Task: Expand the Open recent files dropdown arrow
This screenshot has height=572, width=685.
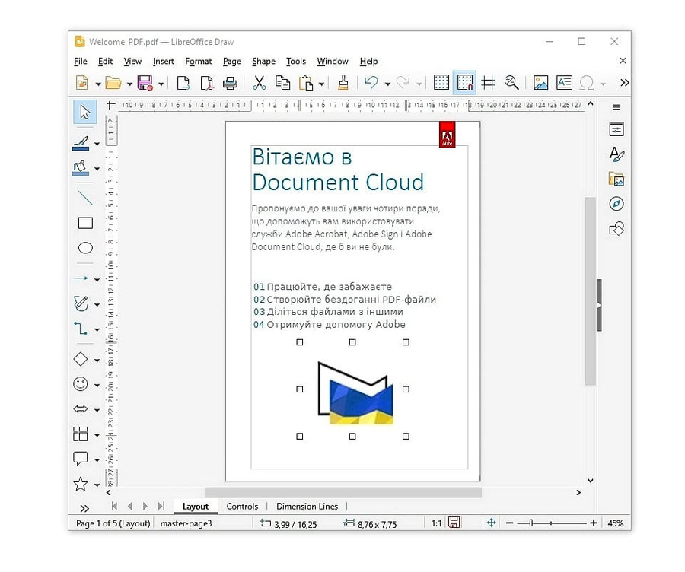Action: tap(129, 84)
